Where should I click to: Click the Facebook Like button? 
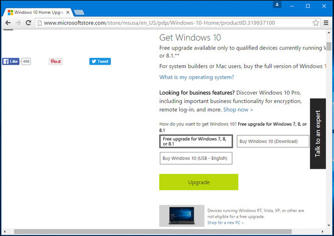11,61
